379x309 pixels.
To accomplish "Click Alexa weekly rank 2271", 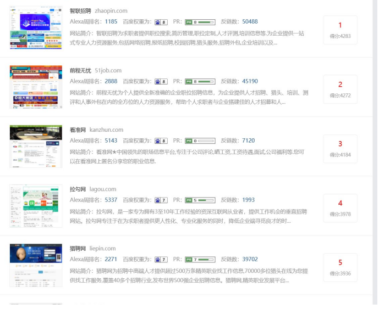I will 111,259.
